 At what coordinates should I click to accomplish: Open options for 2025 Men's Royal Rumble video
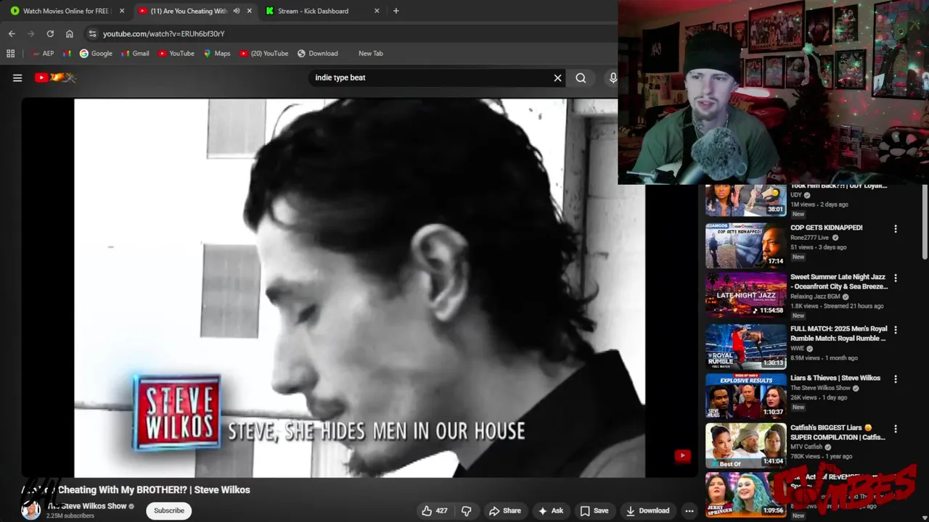pyautogui.click(x=896, y=330)
